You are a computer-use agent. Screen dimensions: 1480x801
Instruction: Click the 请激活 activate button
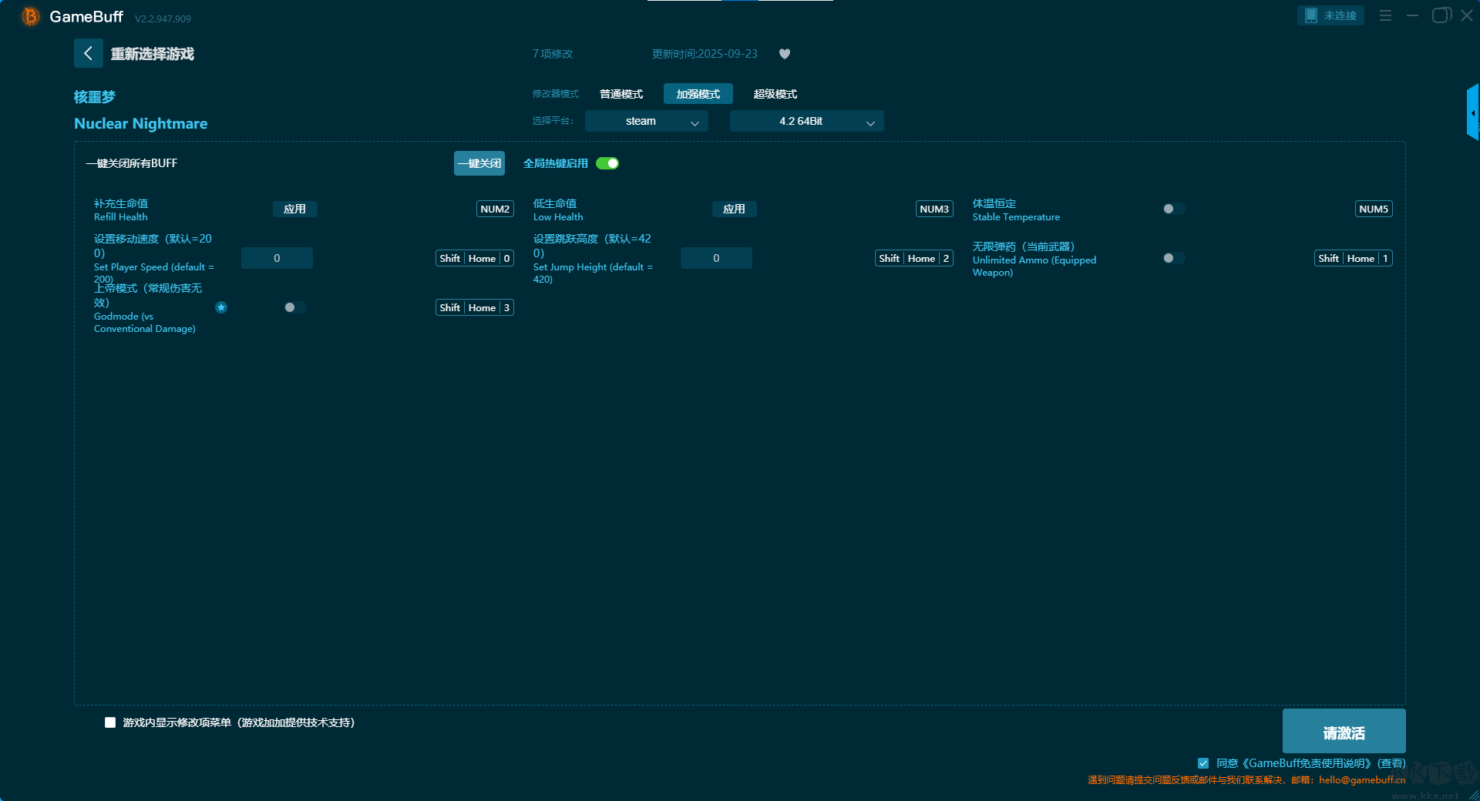1344,732
